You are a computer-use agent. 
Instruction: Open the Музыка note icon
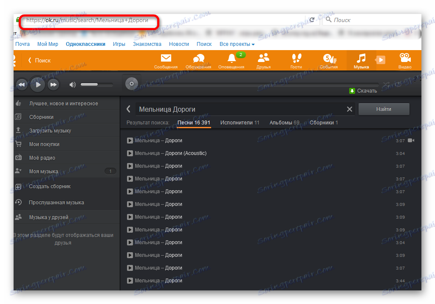click(361, 58)
